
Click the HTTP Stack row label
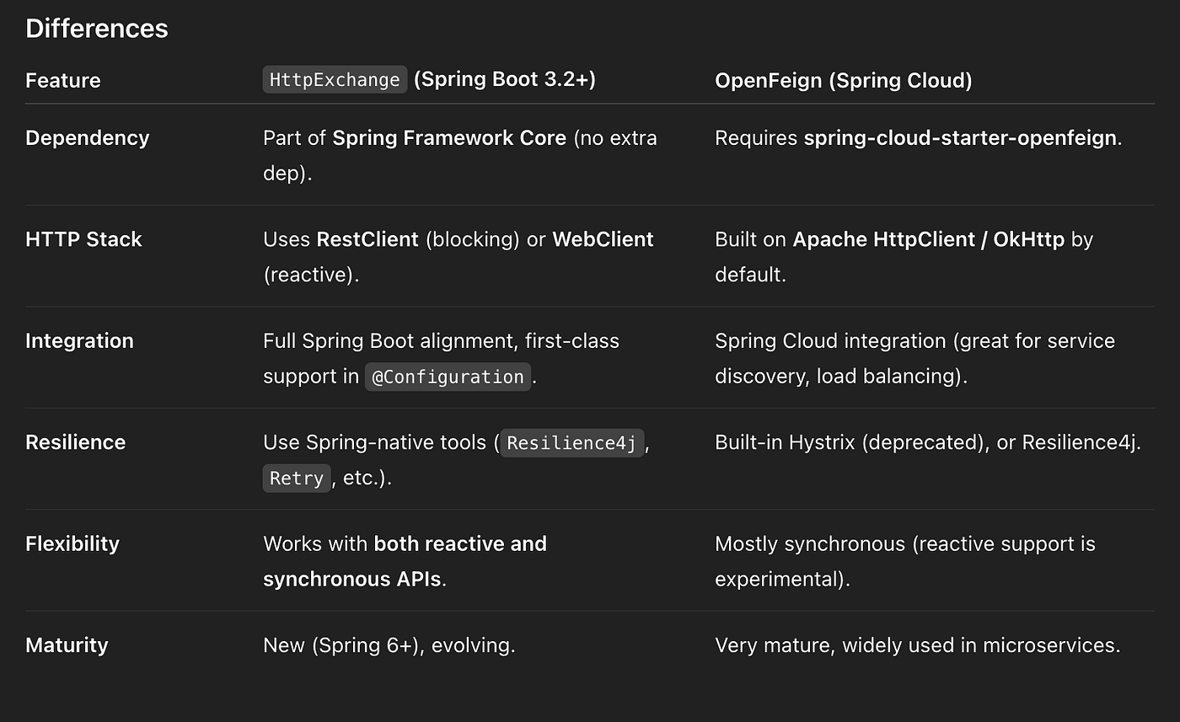[83, 239]
